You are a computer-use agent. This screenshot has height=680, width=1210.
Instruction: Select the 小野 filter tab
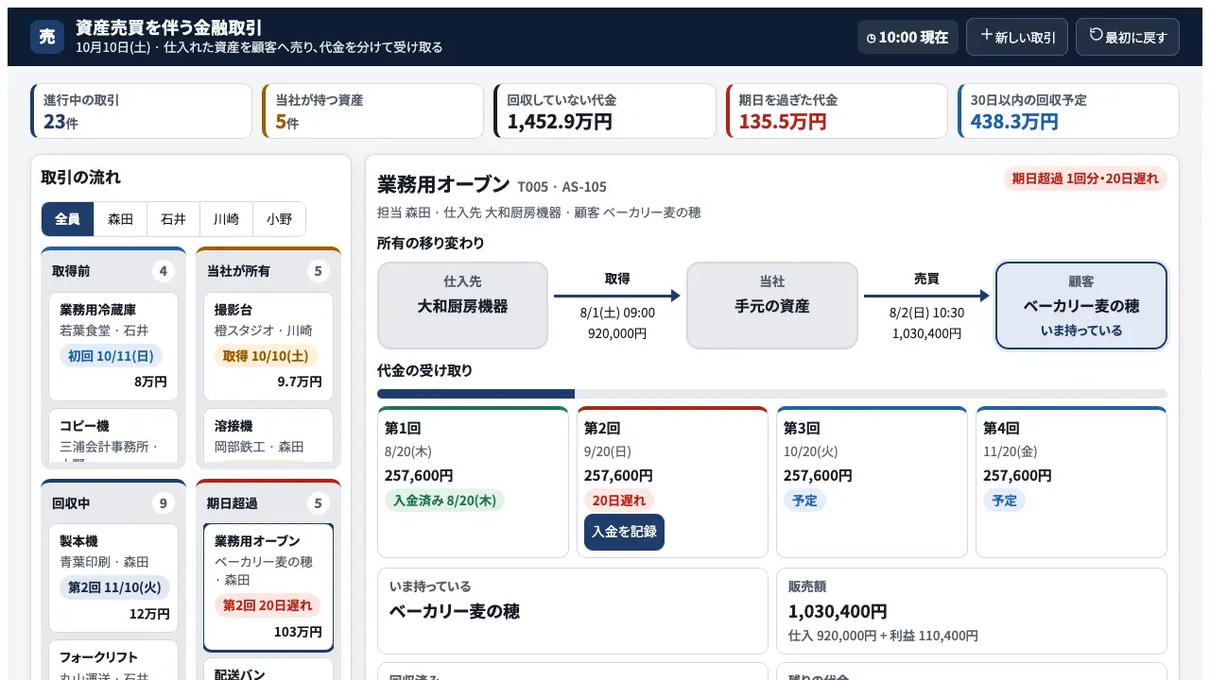[x=280, y=219]
